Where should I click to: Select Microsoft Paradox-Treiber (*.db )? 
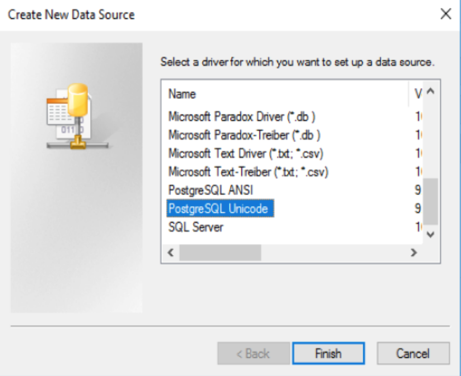(244, 135)
